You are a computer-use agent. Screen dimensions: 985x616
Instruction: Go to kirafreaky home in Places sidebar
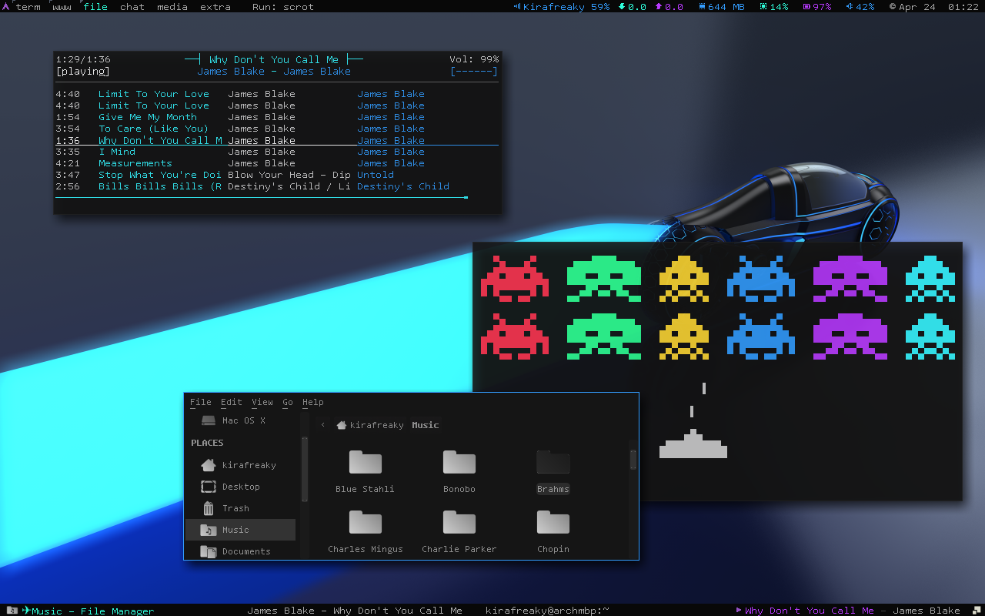[240, 465]
